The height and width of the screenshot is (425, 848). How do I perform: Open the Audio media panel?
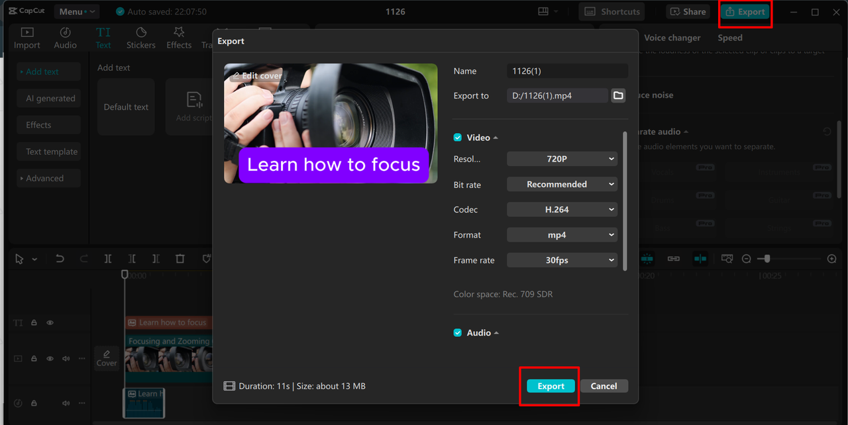tap(65, 38)
